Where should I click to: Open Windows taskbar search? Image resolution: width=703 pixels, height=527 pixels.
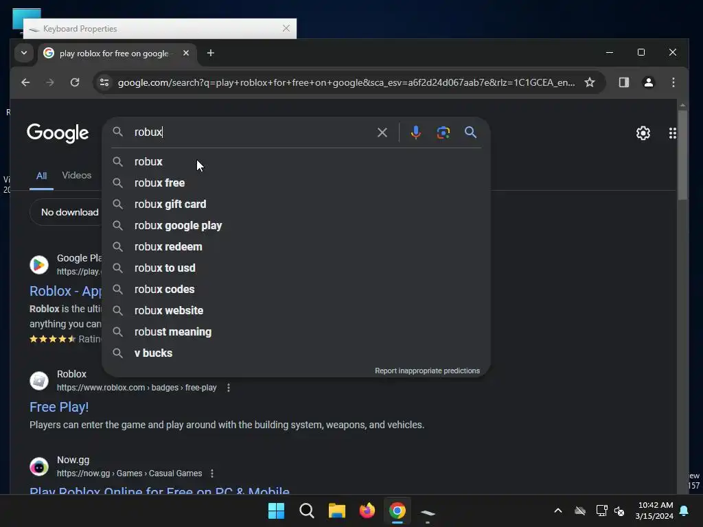[x=307, y=511]
